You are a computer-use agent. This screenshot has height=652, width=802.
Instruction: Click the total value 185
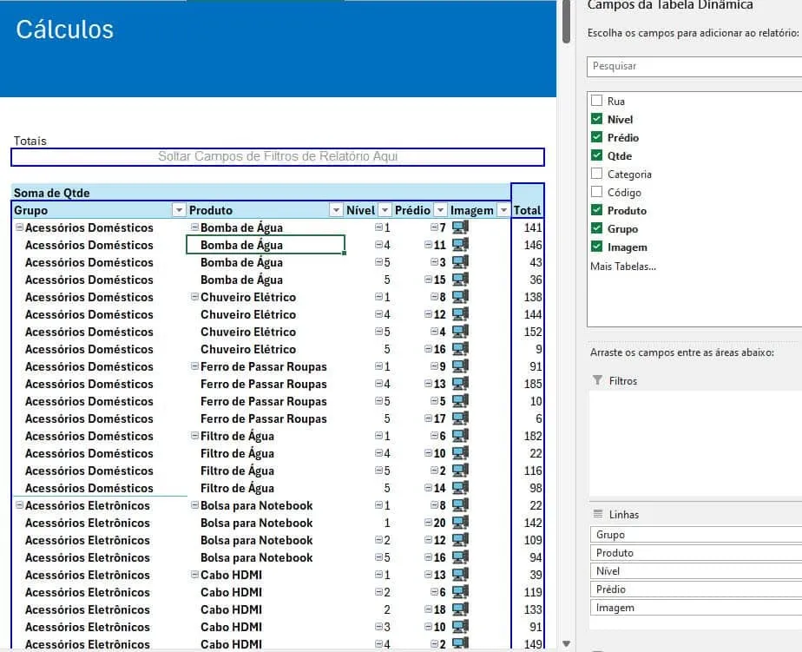(x=533, y=384)
